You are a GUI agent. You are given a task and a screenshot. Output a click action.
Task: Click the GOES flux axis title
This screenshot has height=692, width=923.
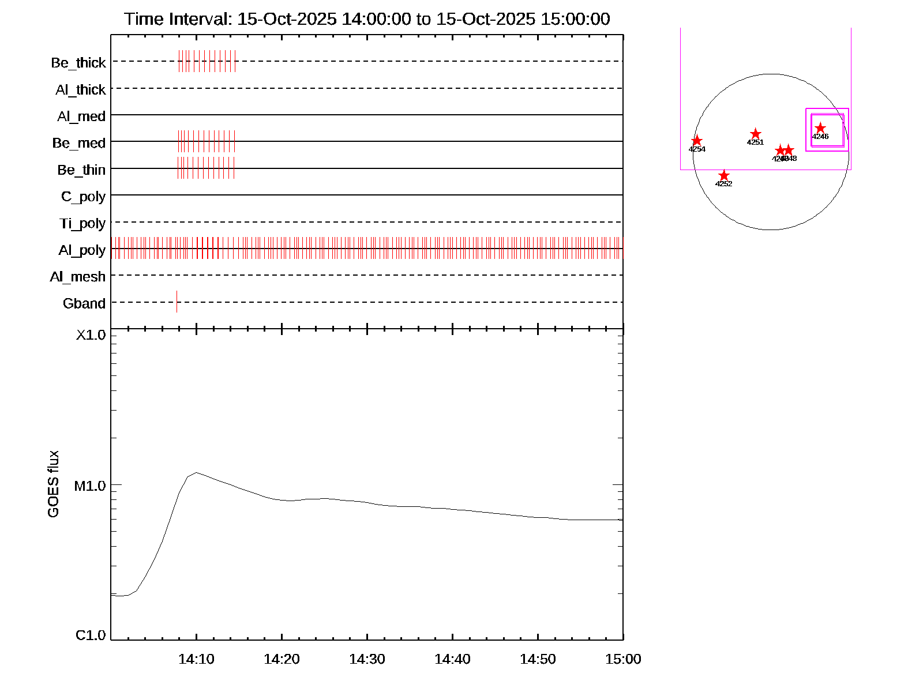(x=53, y=484)
